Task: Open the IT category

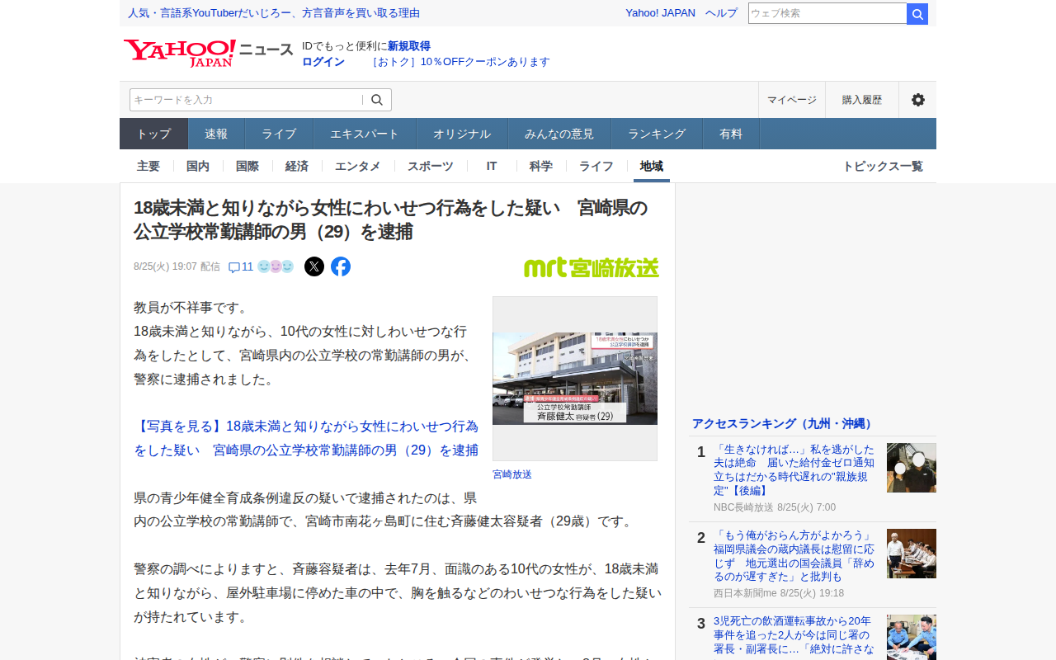Action: (x=492, y=166)
